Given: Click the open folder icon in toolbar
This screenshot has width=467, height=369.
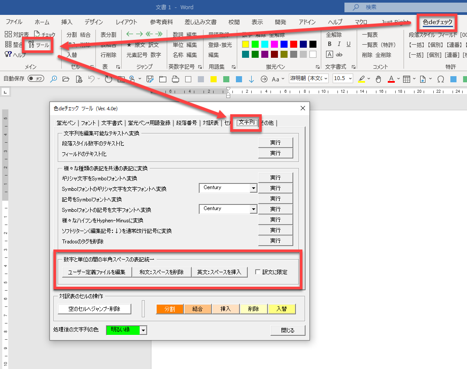Looking at the screenshot, I should point(66,79).
